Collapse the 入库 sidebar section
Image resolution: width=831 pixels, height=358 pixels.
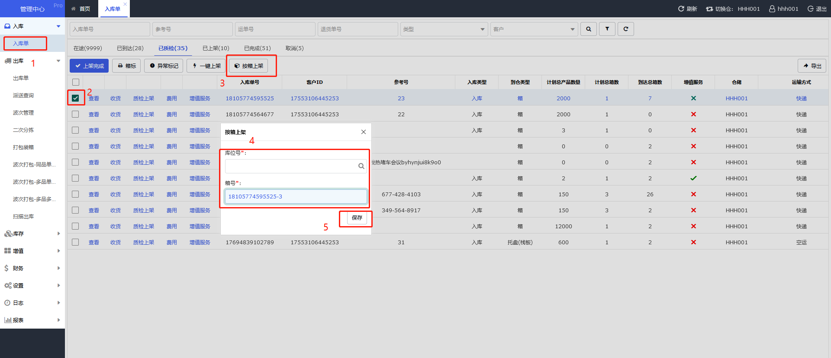point(58,26)
